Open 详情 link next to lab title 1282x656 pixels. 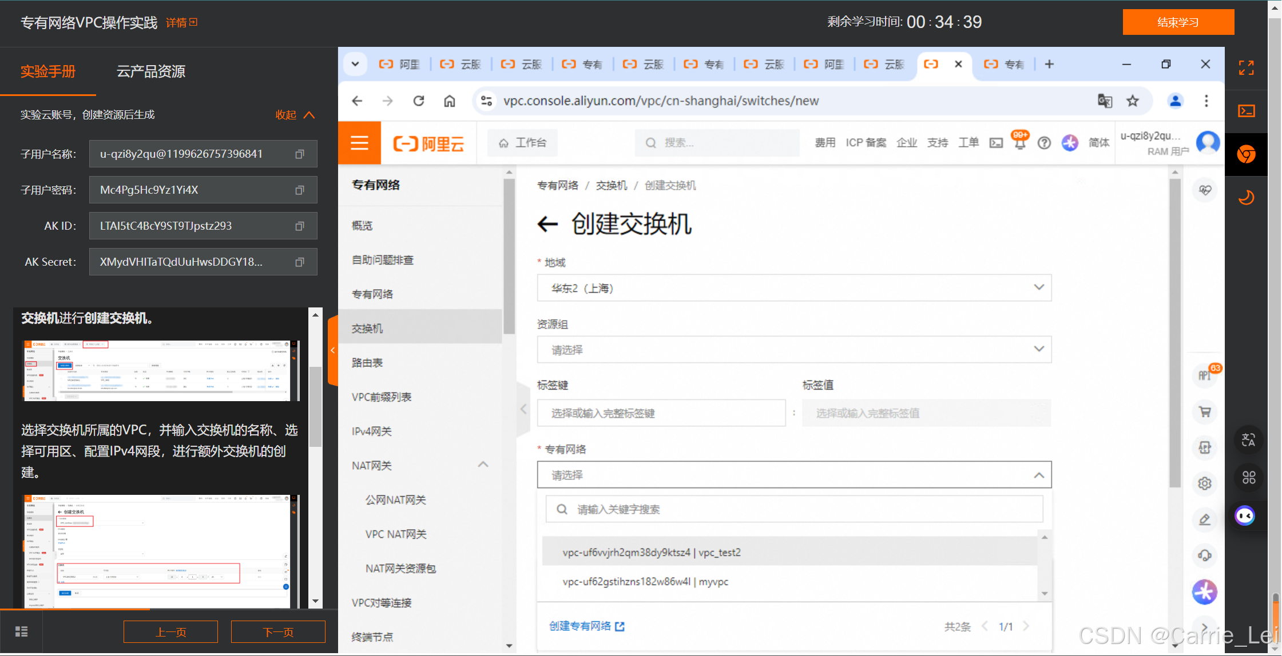[x=181, y=22]
